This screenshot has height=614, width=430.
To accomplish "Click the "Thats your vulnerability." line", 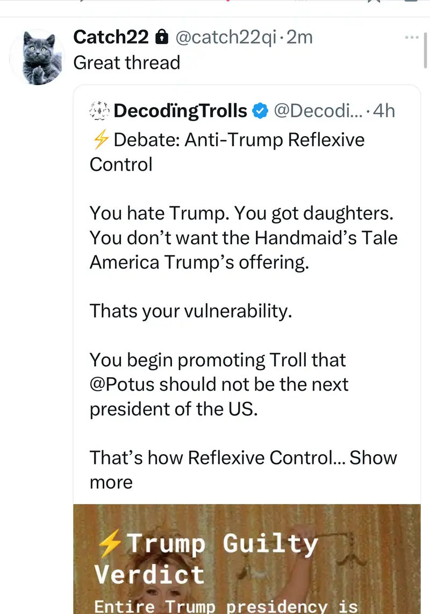I will [190, 311].
